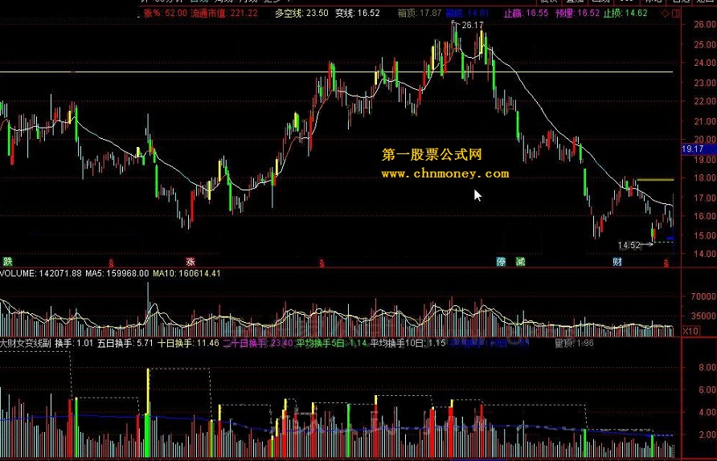
Task: Click the red diamond icon at top right
Action: tap(666, 13)
